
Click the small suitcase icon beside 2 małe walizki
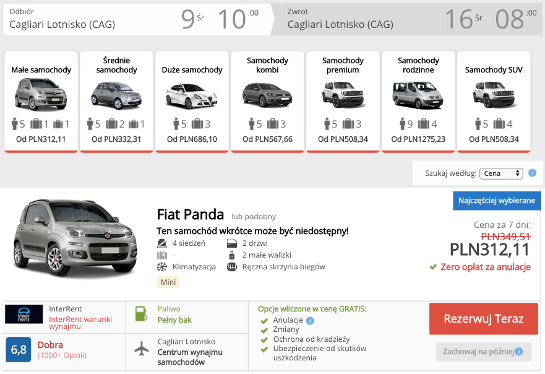[x=232, y=255]
